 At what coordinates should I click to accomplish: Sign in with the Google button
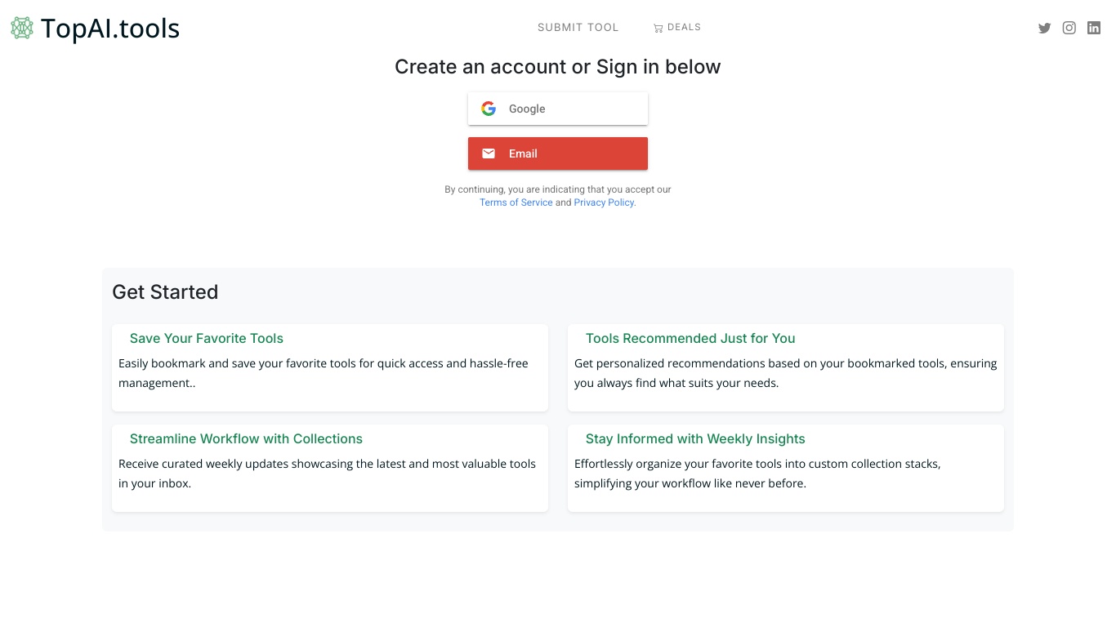click(x=558, y=109)
